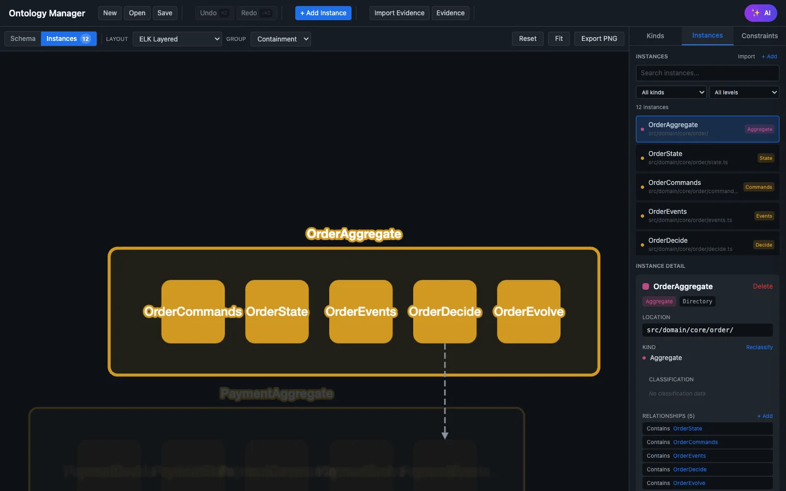Open the Containment group dropdown
Viewport: 786px width, 491px height.
(x=281, y=39)
